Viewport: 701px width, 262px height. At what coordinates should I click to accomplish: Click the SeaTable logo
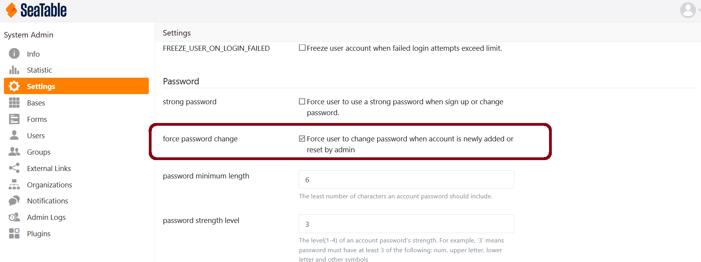click(36, 10)
